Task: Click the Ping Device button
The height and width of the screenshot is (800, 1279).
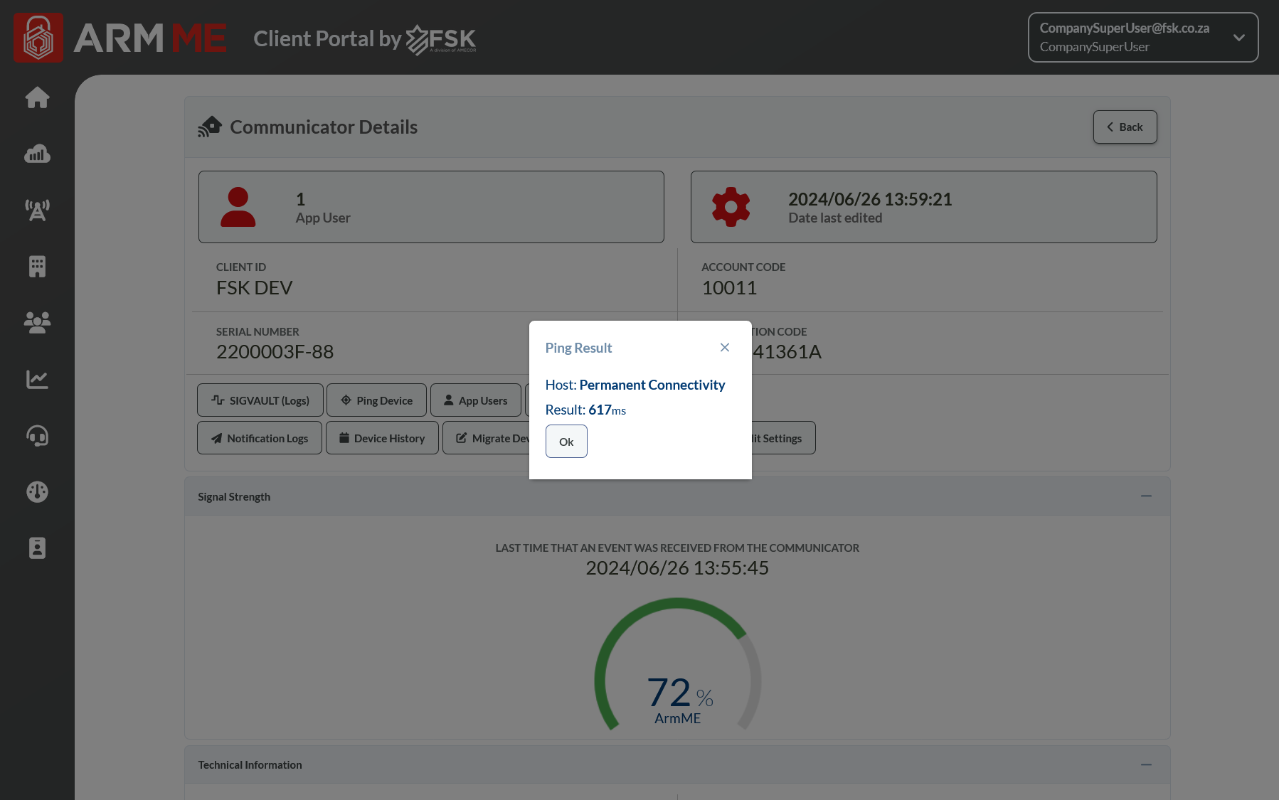Action: [x=376, y=400]
